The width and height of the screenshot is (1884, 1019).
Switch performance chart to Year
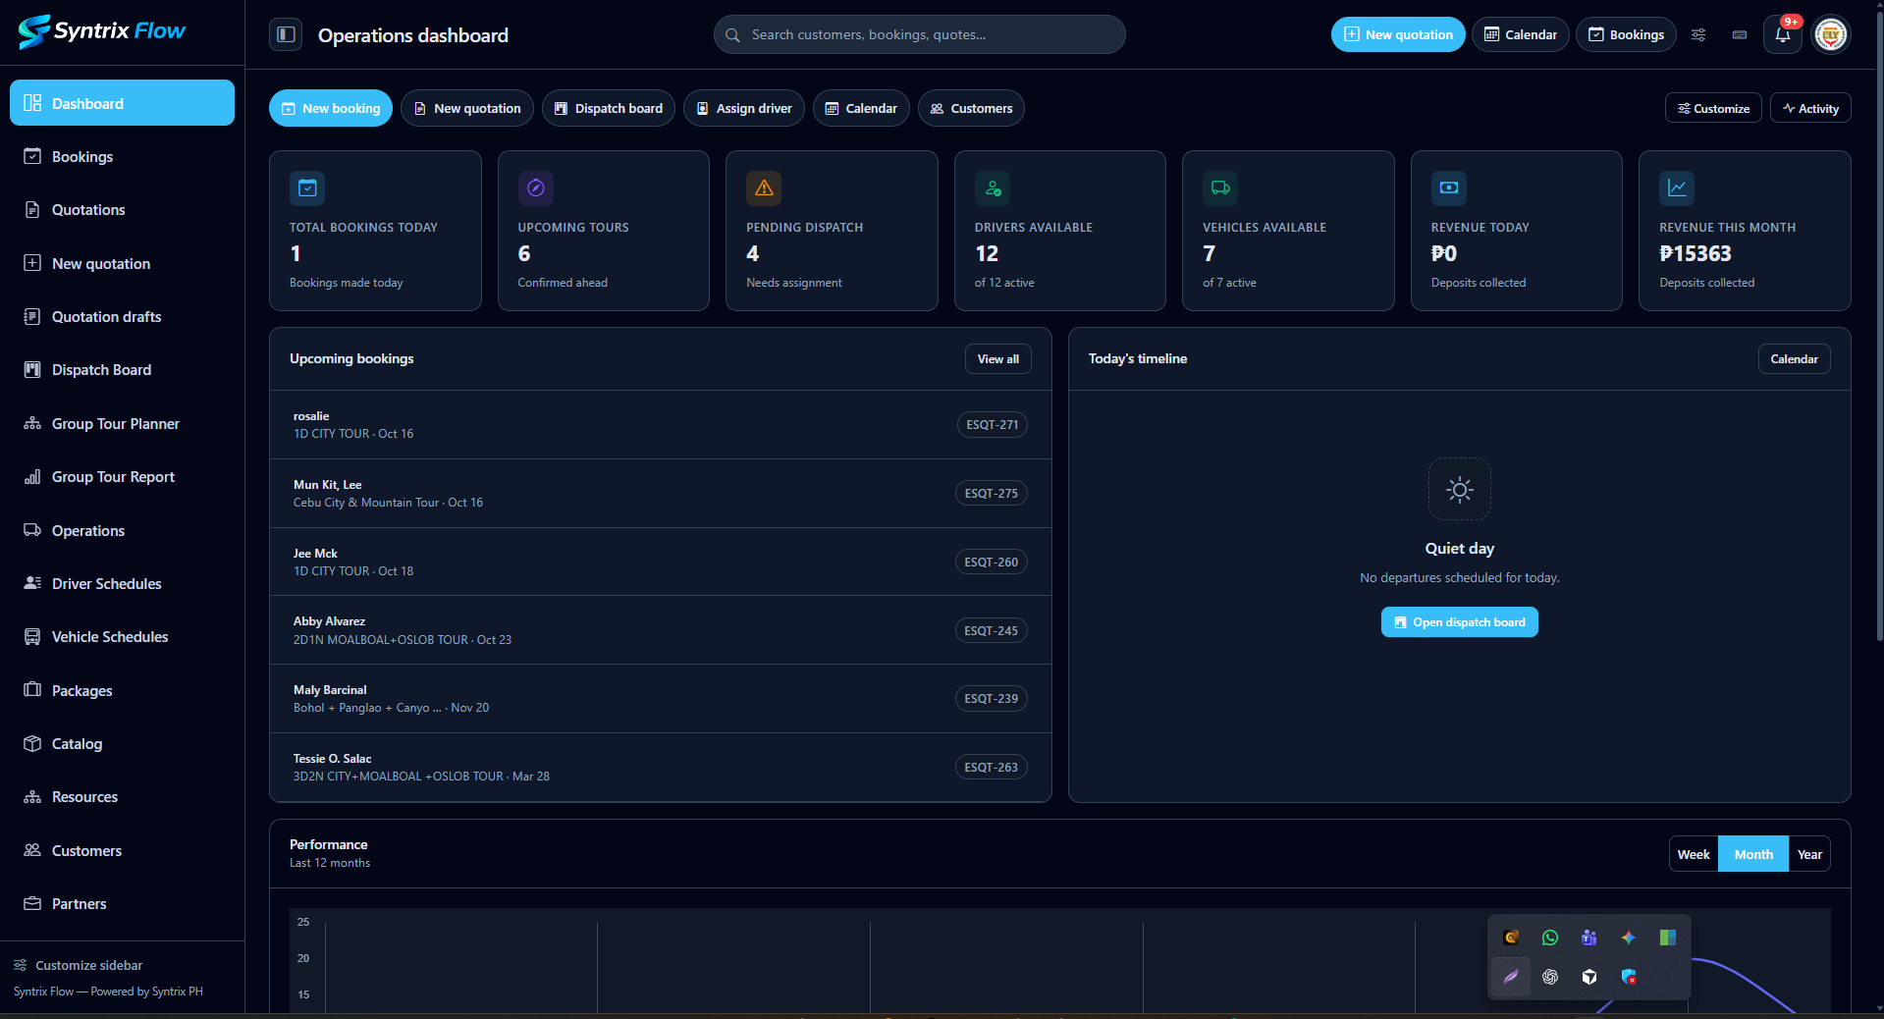[x=1809, y=854]
